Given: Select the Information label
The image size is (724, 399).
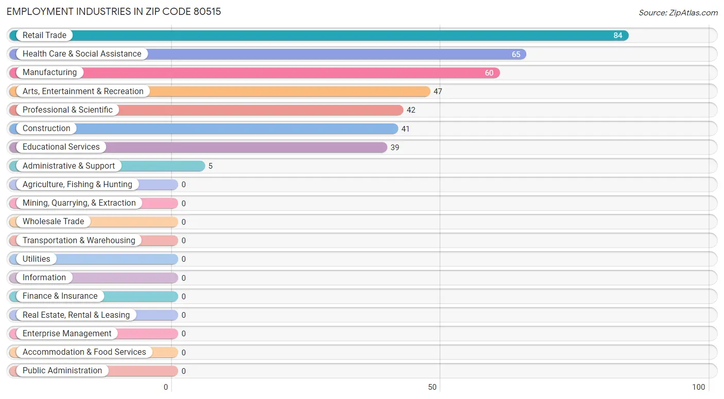Looking at the screenshot, I should 44,278.
